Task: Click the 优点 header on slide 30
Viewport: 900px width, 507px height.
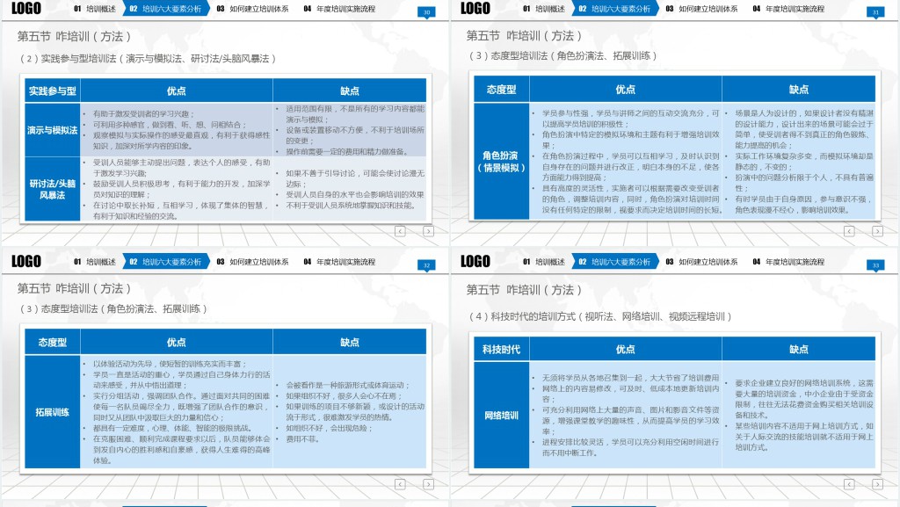Action: (176, 91)
